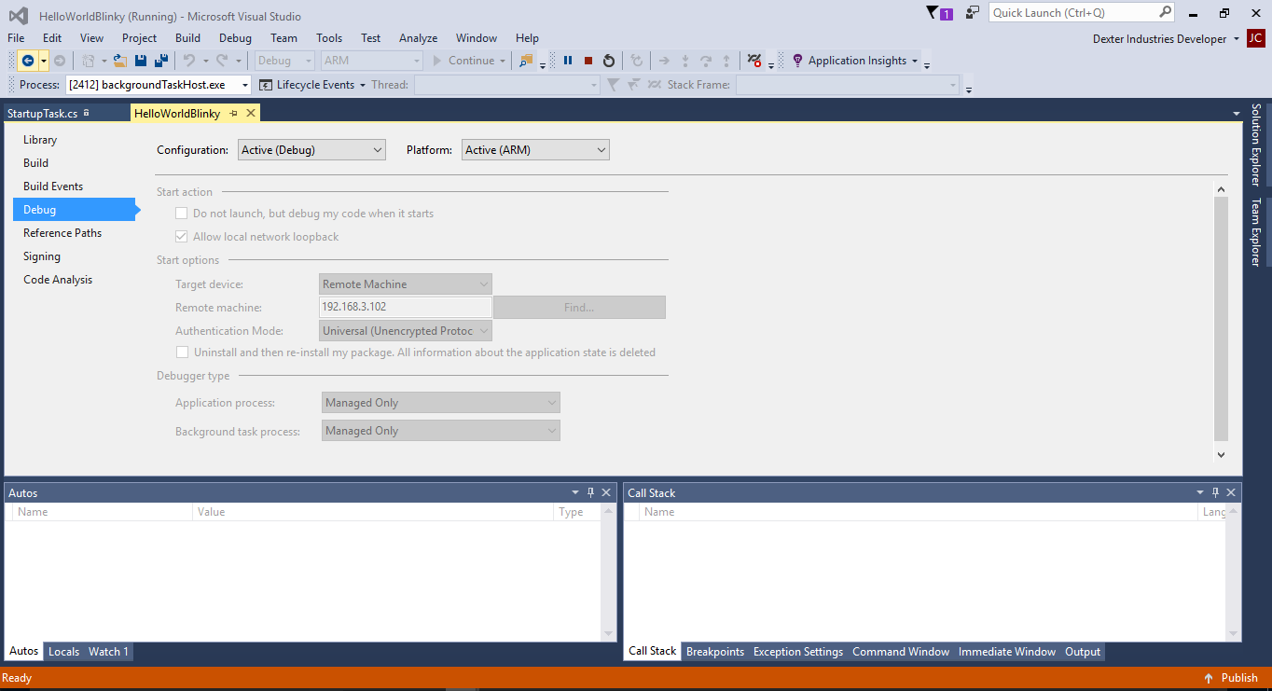
Task: Open the Authentication Mode dropdown
Action: 406,331
